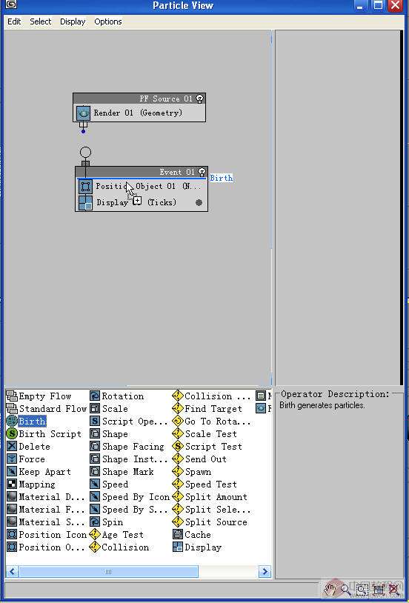
Task: Select the Mapping operator
Action: coord(31,484)
